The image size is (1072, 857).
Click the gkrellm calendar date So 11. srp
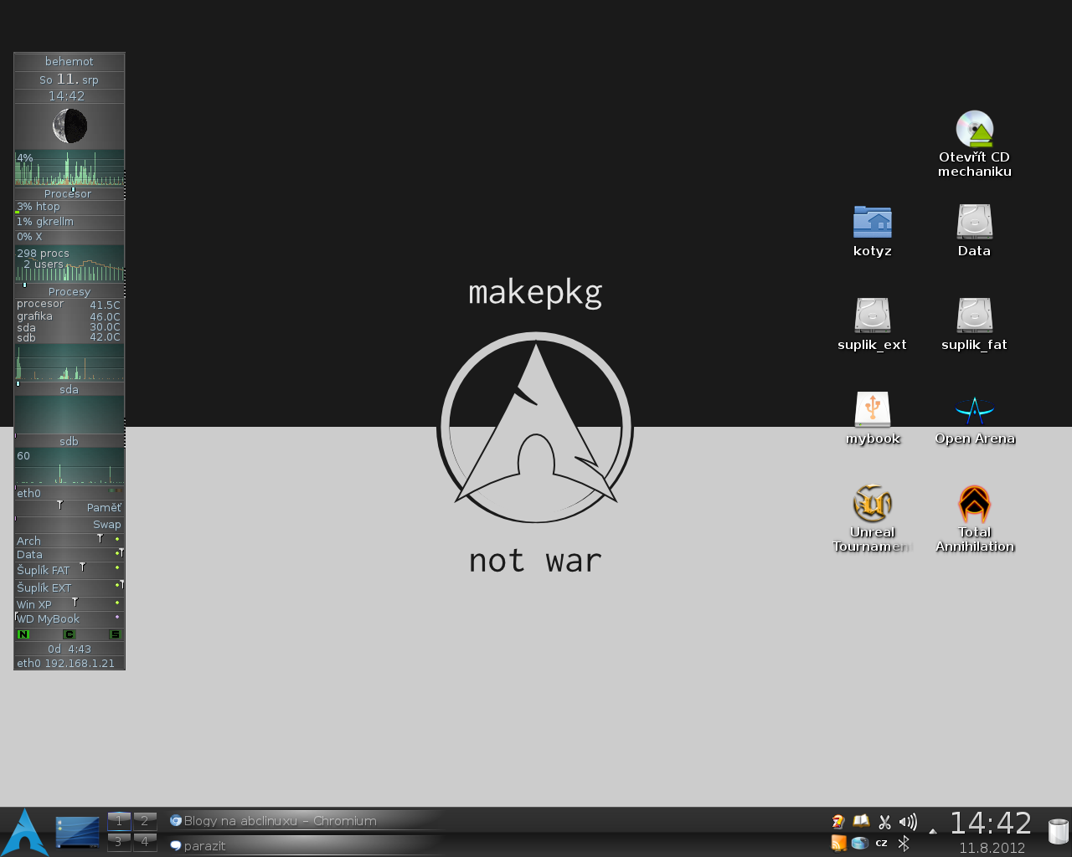70,80
